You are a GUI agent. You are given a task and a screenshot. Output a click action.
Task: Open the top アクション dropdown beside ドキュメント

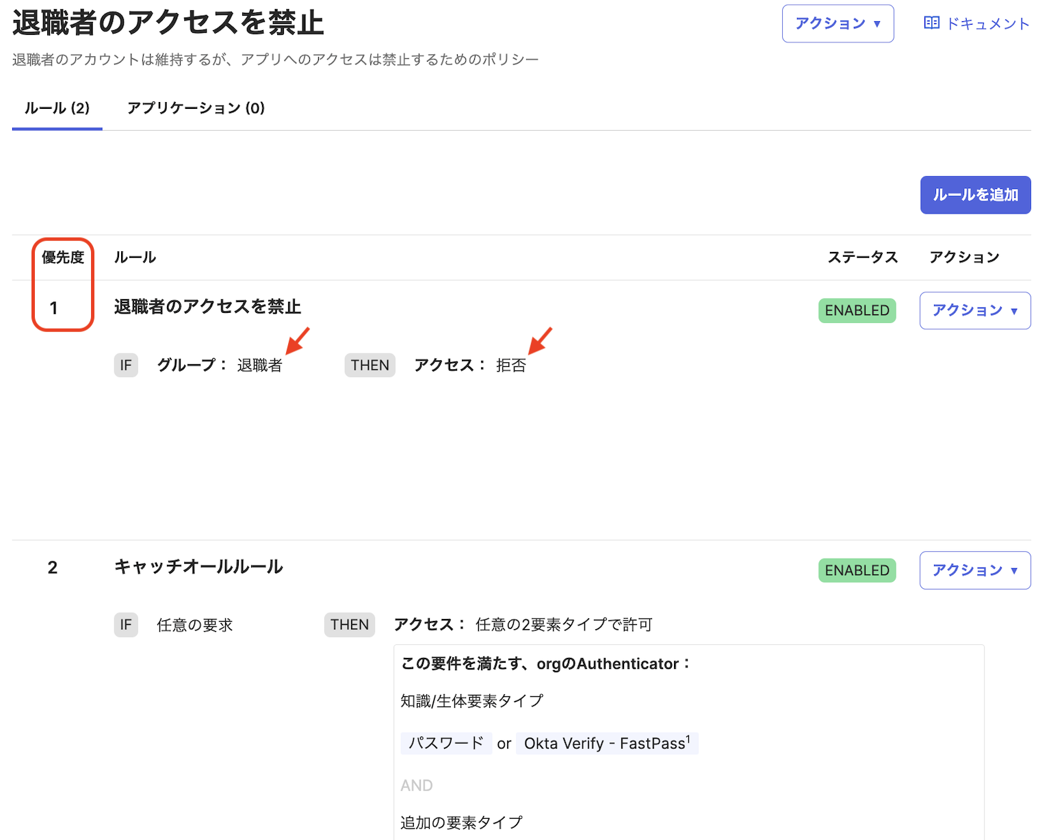(838, 23)
